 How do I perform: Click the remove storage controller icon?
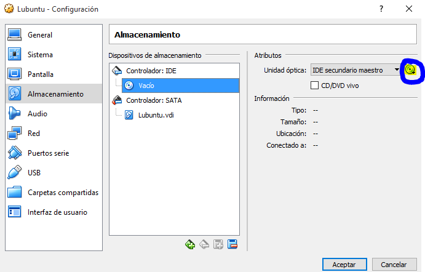click(204, 244)
